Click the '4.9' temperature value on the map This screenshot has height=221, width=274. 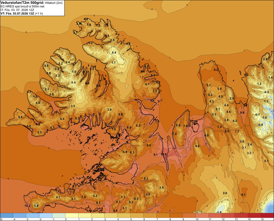click(x=125, y=152)
